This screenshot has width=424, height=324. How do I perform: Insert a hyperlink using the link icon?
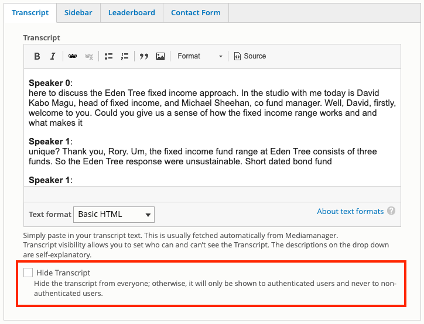73,56
